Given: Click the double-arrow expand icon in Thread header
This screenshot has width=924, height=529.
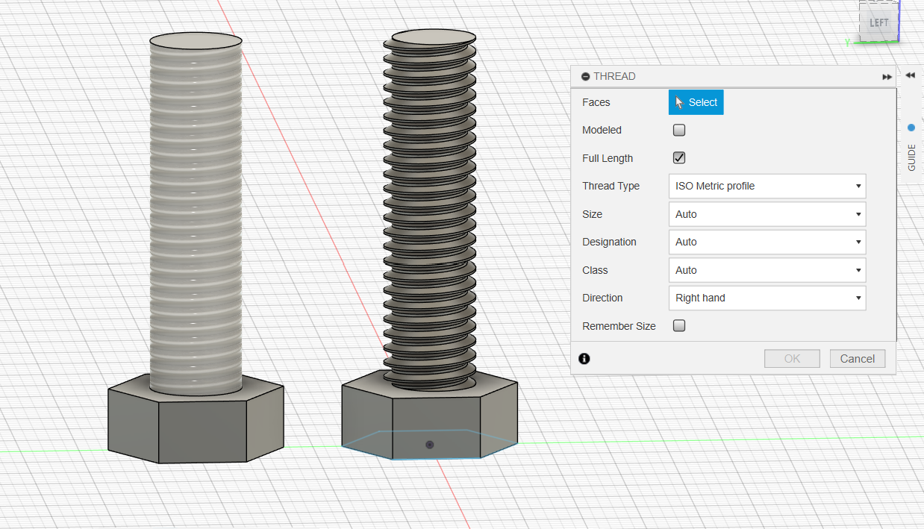Looking at the screenshot, I should (887, 77).
